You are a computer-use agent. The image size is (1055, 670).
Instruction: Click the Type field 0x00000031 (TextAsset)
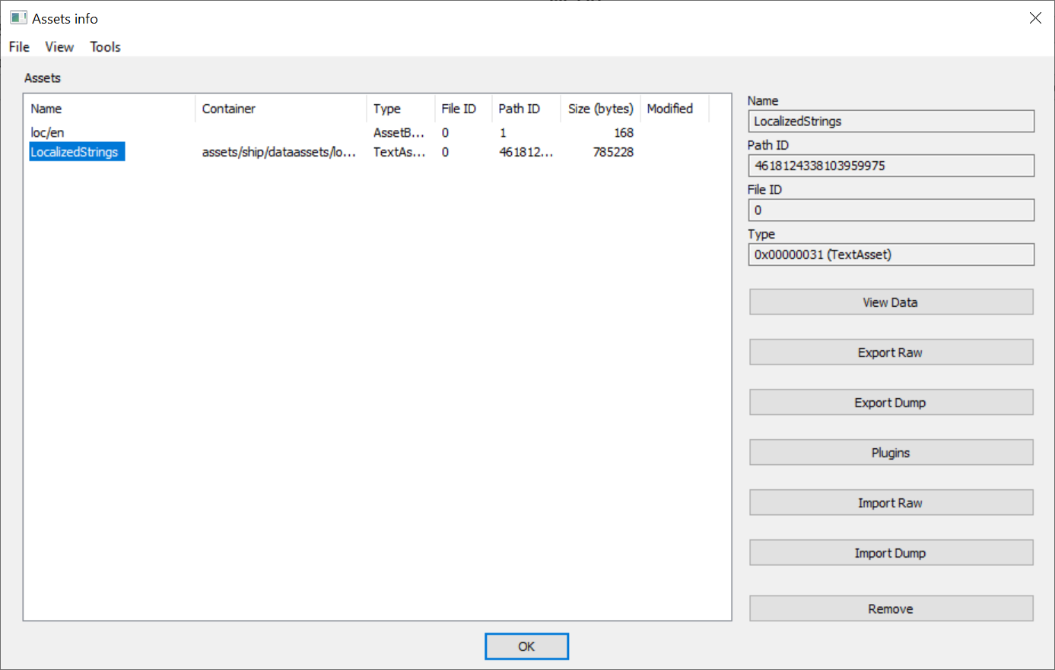pyautogui.click(x=891, y=254)
